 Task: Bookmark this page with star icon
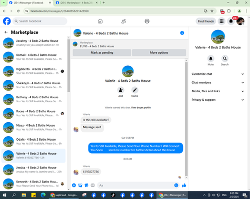click(x=212, y=11)
